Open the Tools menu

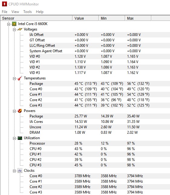tap(27, 12)
